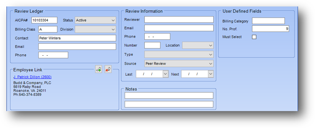315x128 pixels.
Task: Open the Division dropdown
Action: 95,29
